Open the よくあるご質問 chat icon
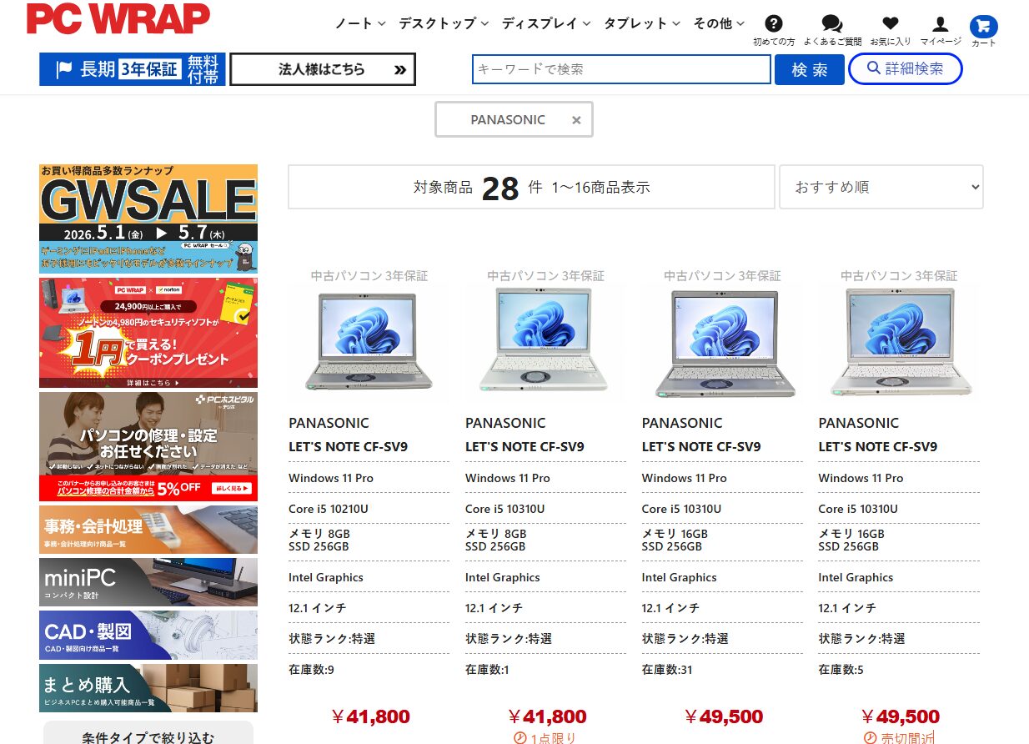1029x744 pixels. (831, 24)
